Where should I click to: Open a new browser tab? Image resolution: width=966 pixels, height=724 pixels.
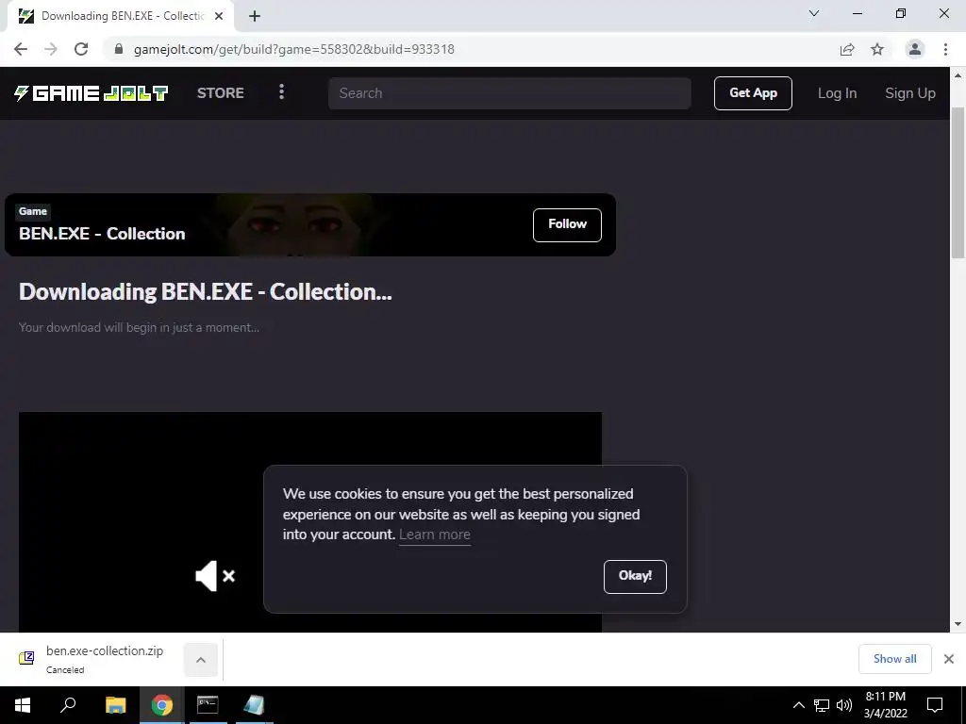(x=255, y=16)
